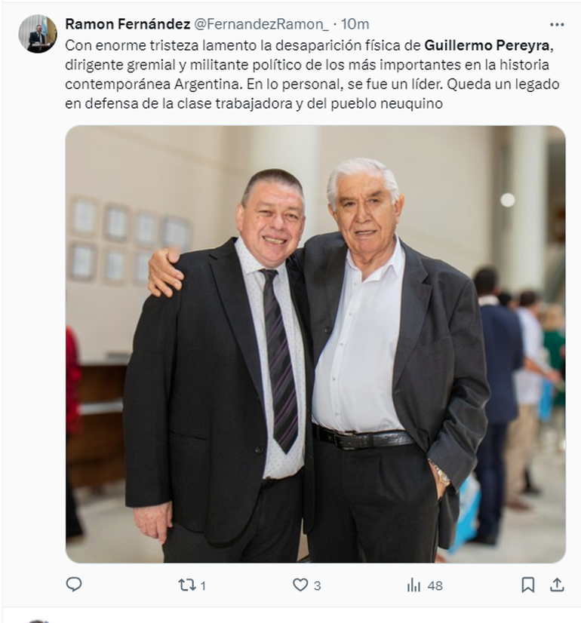The height and width of the screenshot is (623, 581).
Task: Open the reply speech-bubble icon
Action: click(74, 585)
